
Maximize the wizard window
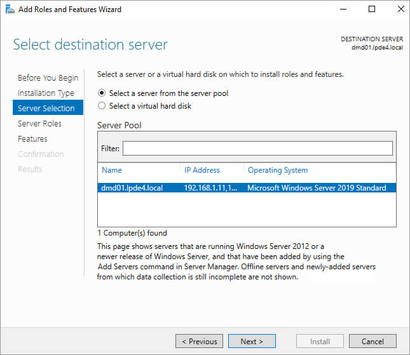(372, 10)
